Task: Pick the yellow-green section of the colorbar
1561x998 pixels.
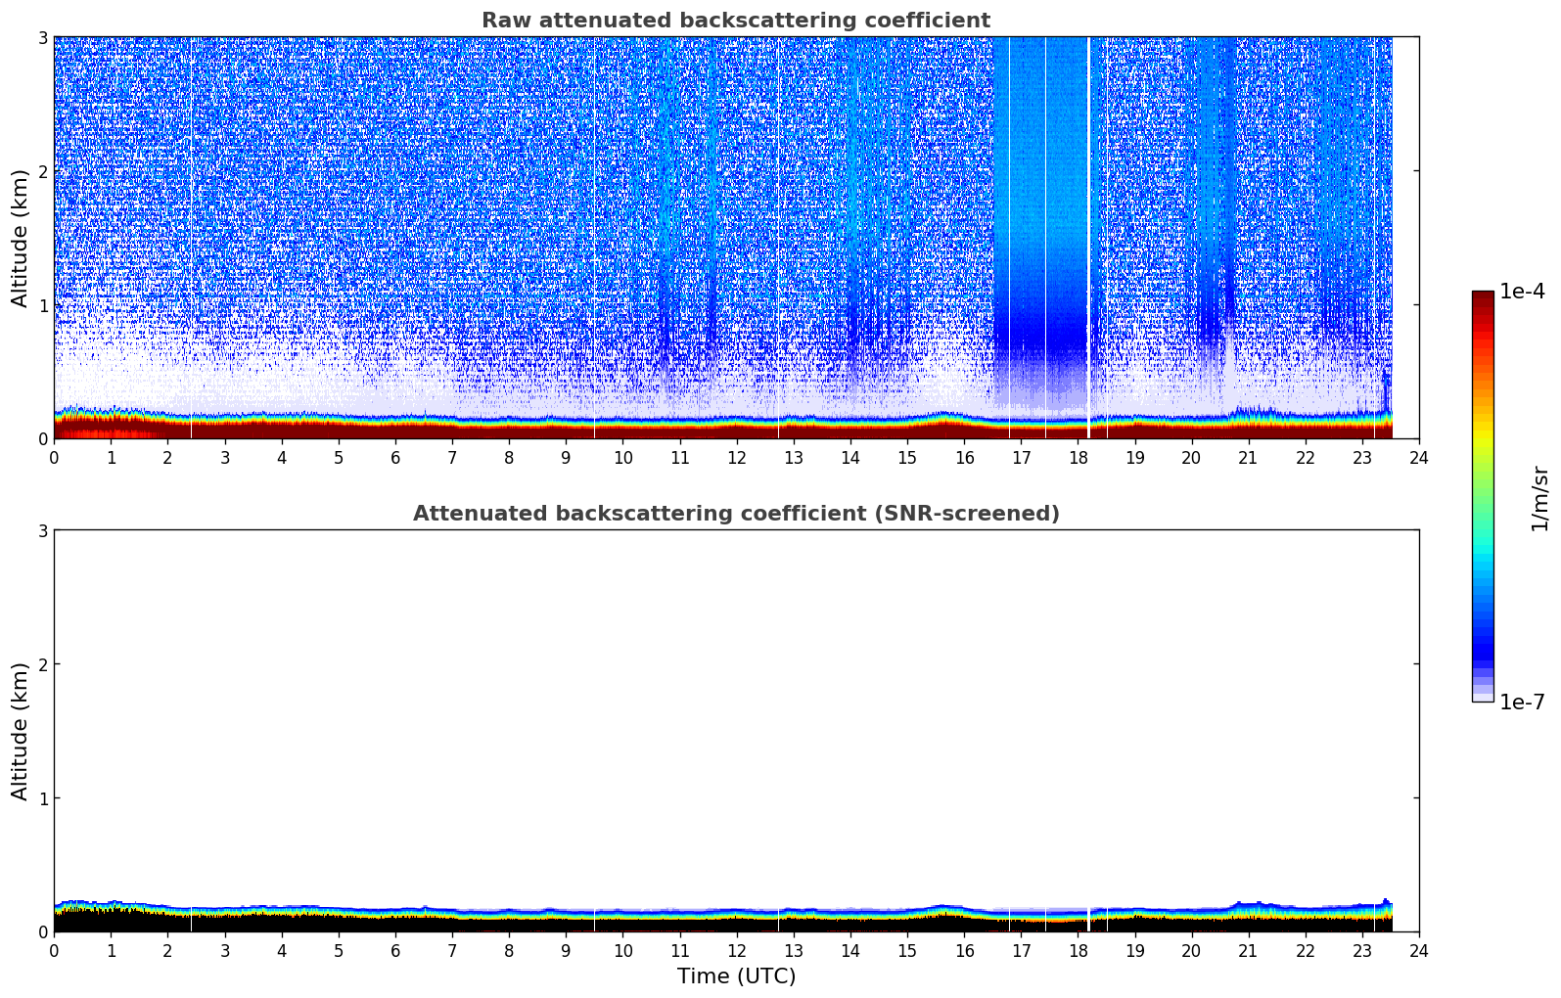Action: [x=1482, y=452]
